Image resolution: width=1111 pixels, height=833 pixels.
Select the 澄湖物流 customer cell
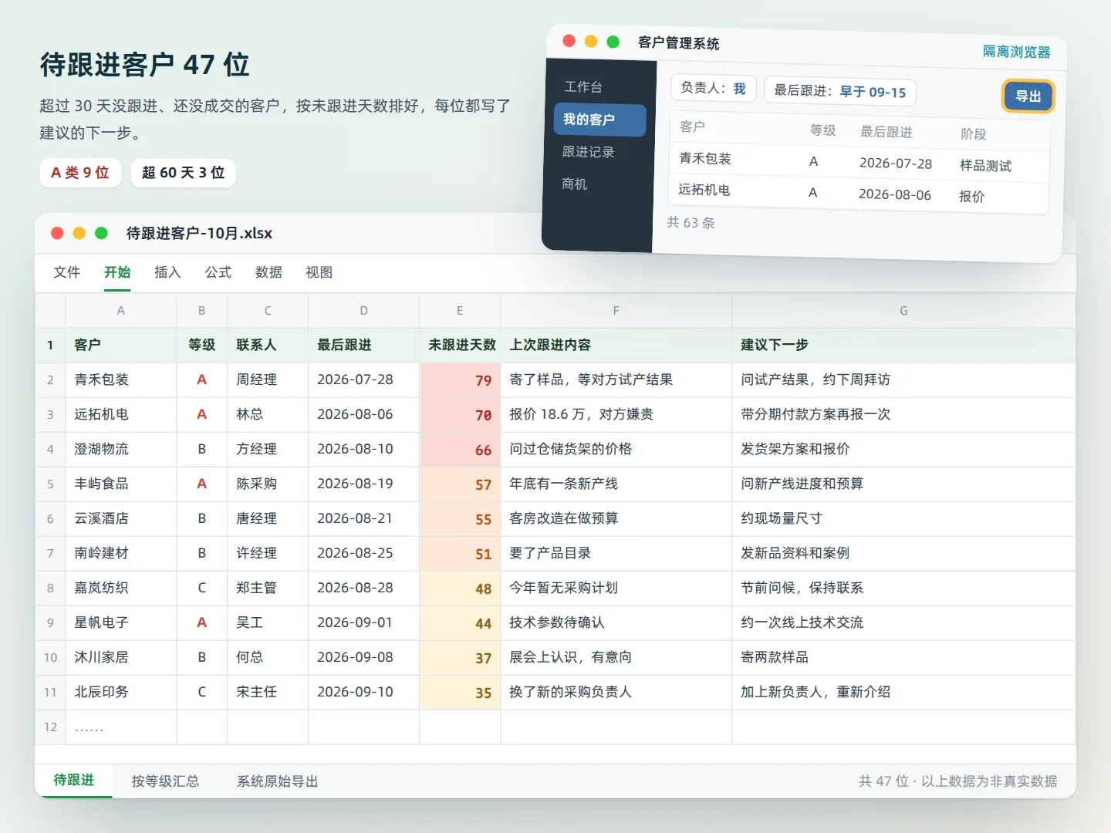tap(121, 450)
